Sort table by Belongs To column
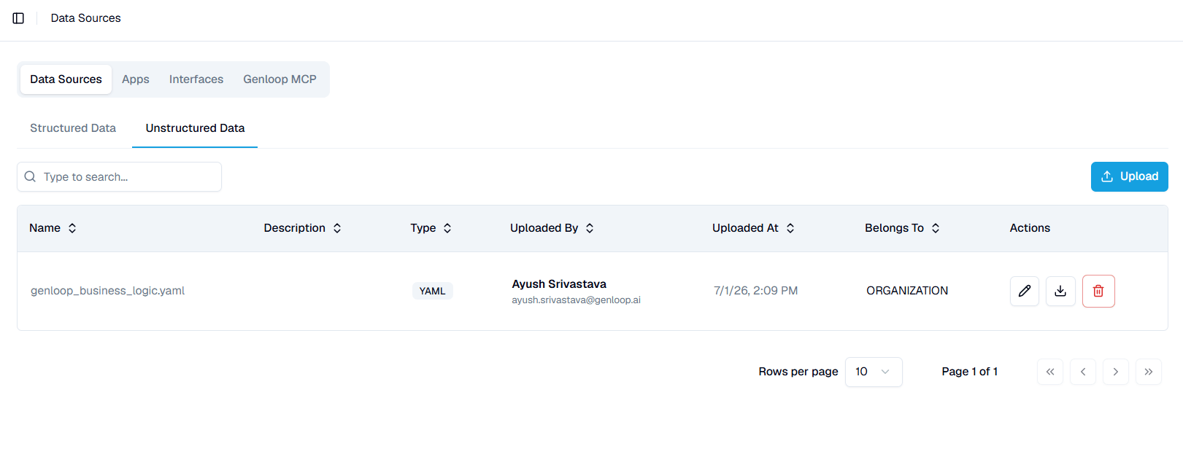Image resolution: width=1183 pixels, height=465 pixels. pyautogui.click(x=903, y=228)
